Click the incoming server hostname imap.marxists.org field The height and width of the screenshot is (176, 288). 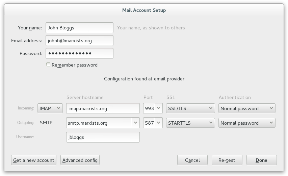(x=103, y=108)
